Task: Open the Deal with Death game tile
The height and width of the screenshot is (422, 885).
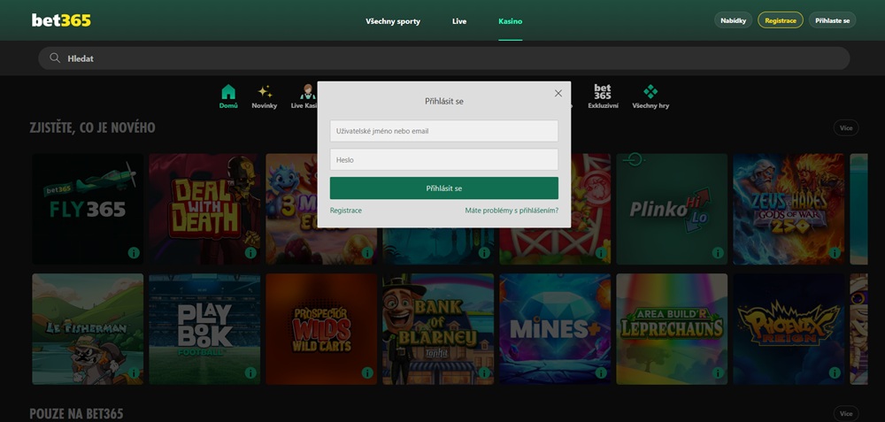Action: point(204,209)
